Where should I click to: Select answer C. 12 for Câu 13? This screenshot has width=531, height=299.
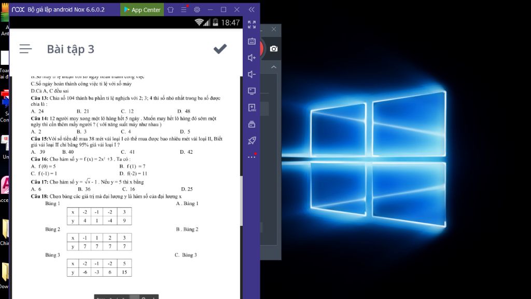pyautogui.click(x=128, y=111)
